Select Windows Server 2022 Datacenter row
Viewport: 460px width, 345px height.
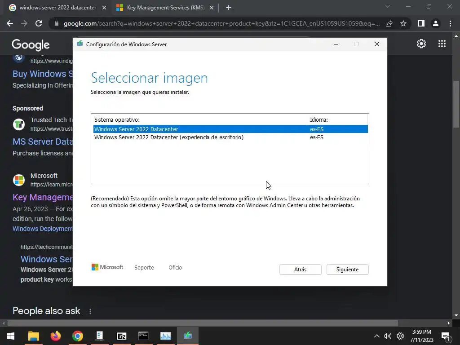[230, 129]
